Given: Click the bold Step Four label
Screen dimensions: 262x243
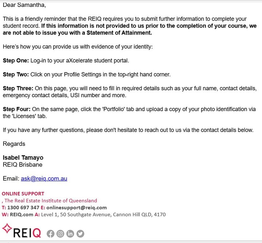Looking at the screenshot, I should point(16,109).
